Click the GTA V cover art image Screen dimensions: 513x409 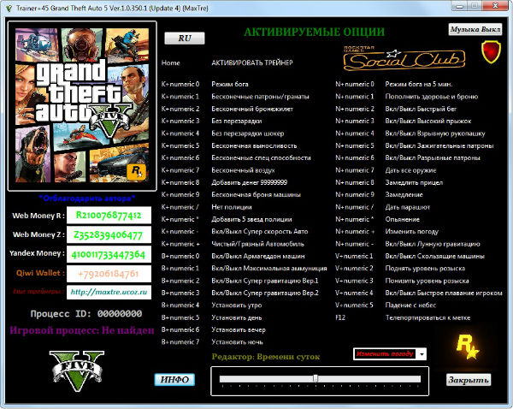pyautogui.click(x=82, y=106)
